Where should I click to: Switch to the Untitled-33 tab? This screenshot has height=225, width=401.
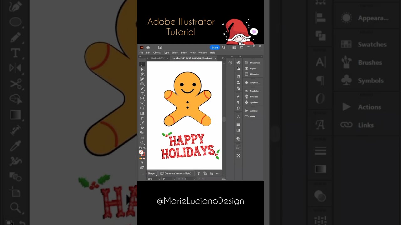tap(158, 58)
